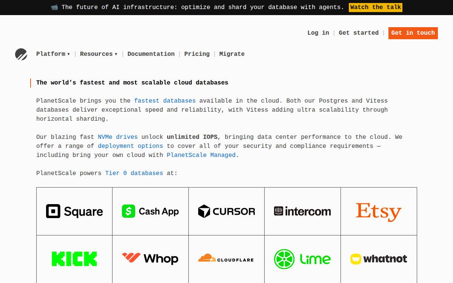The width and height of the screenshot is (453, 283).
Task: Follow the fastest databases link
Action: (x=165, y=101)
